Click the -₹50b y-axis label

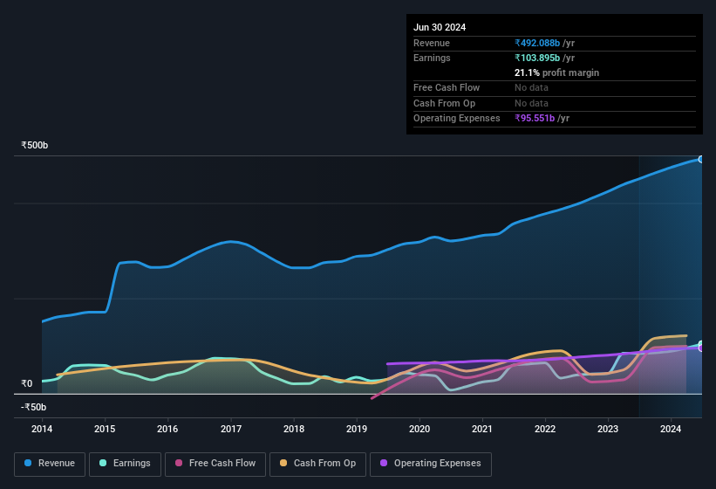(x=33, y=407)
